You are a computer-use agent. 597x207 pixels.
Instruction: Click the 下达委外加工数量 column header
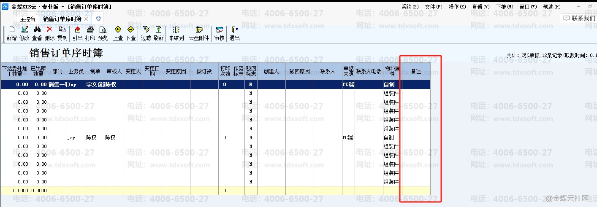(15, 72)
